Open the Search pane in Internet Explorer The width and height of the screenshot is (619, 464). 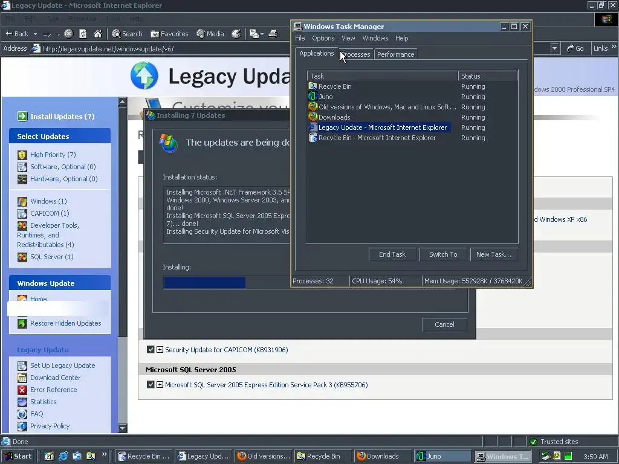point(127,34)
